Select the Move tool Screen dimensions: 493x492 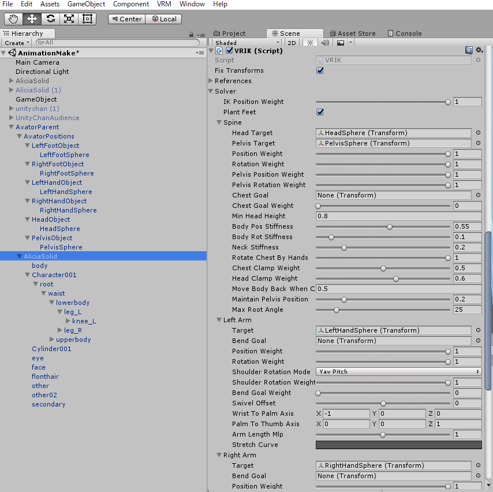(32, 18)
